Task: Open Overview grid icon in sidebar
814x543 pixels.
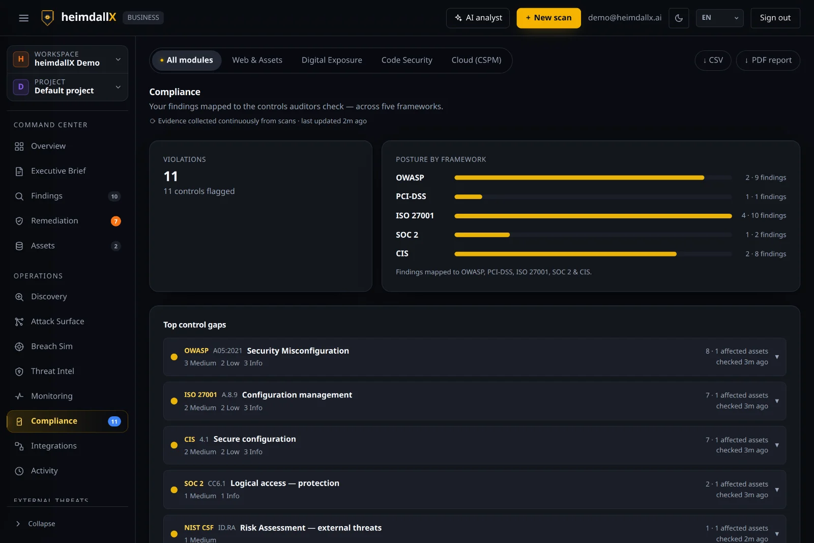Action: click(19, 147)
